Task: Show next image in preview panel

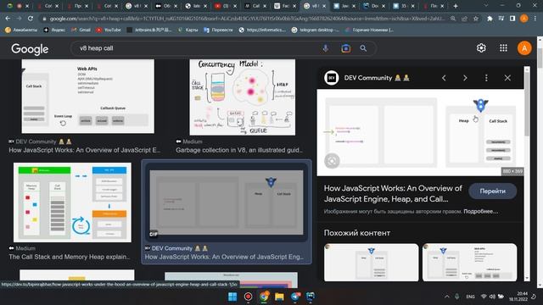Action: tap(465, 78)
